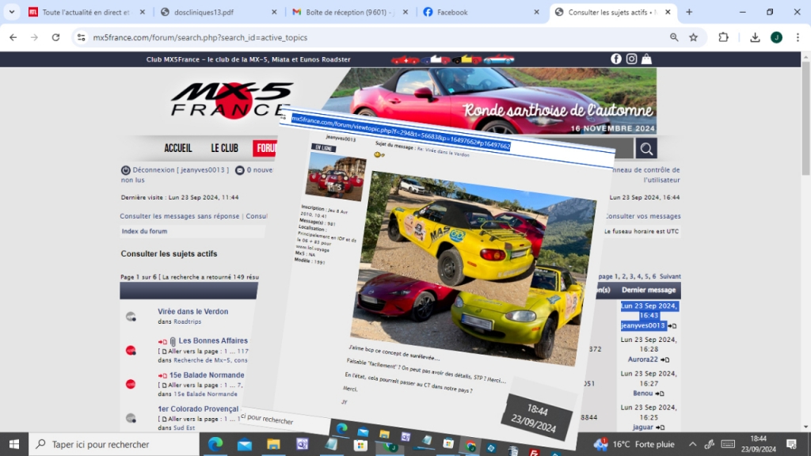This screenshot has width=811, height=456.
Task: Open File Explorer from the taskbar
Action: point(273,444)
